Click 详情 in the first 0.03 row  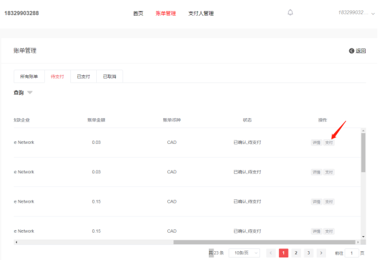[317, 143]
